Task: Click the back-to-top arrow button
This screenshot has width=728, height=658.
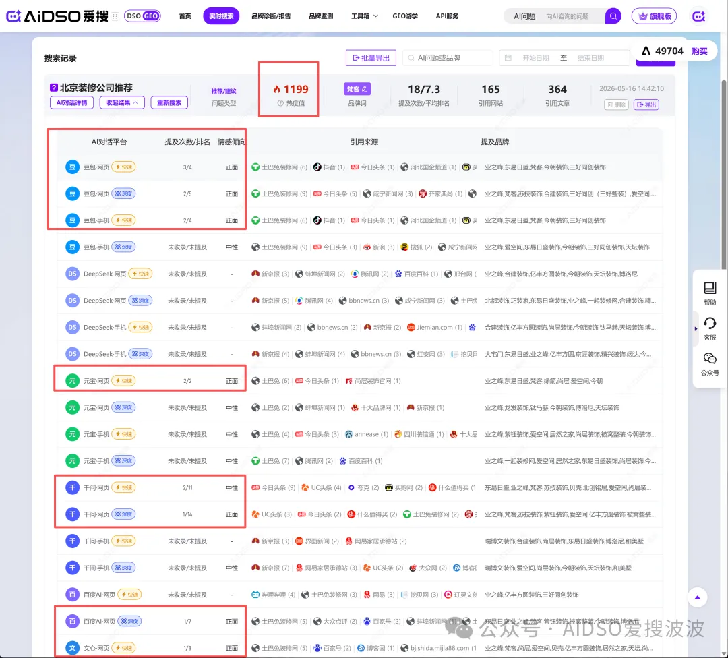Action: tap(697, 597)
